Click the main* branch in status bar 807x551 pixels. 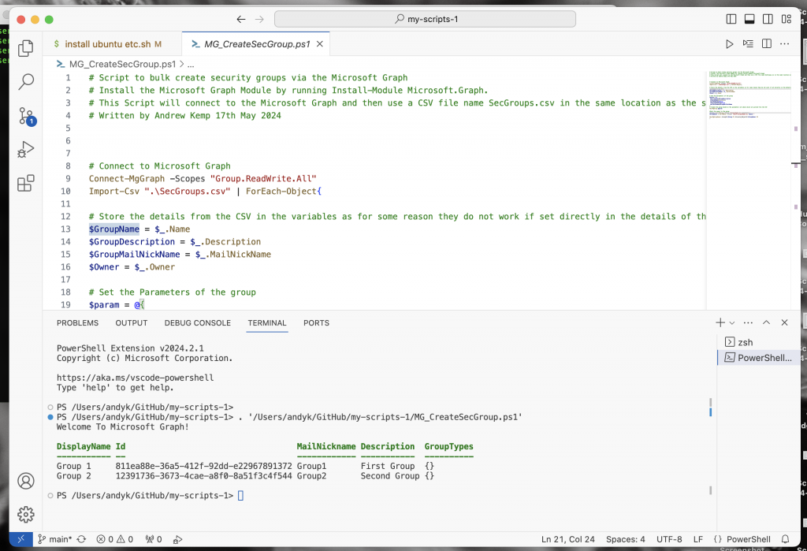click(55, 539)
